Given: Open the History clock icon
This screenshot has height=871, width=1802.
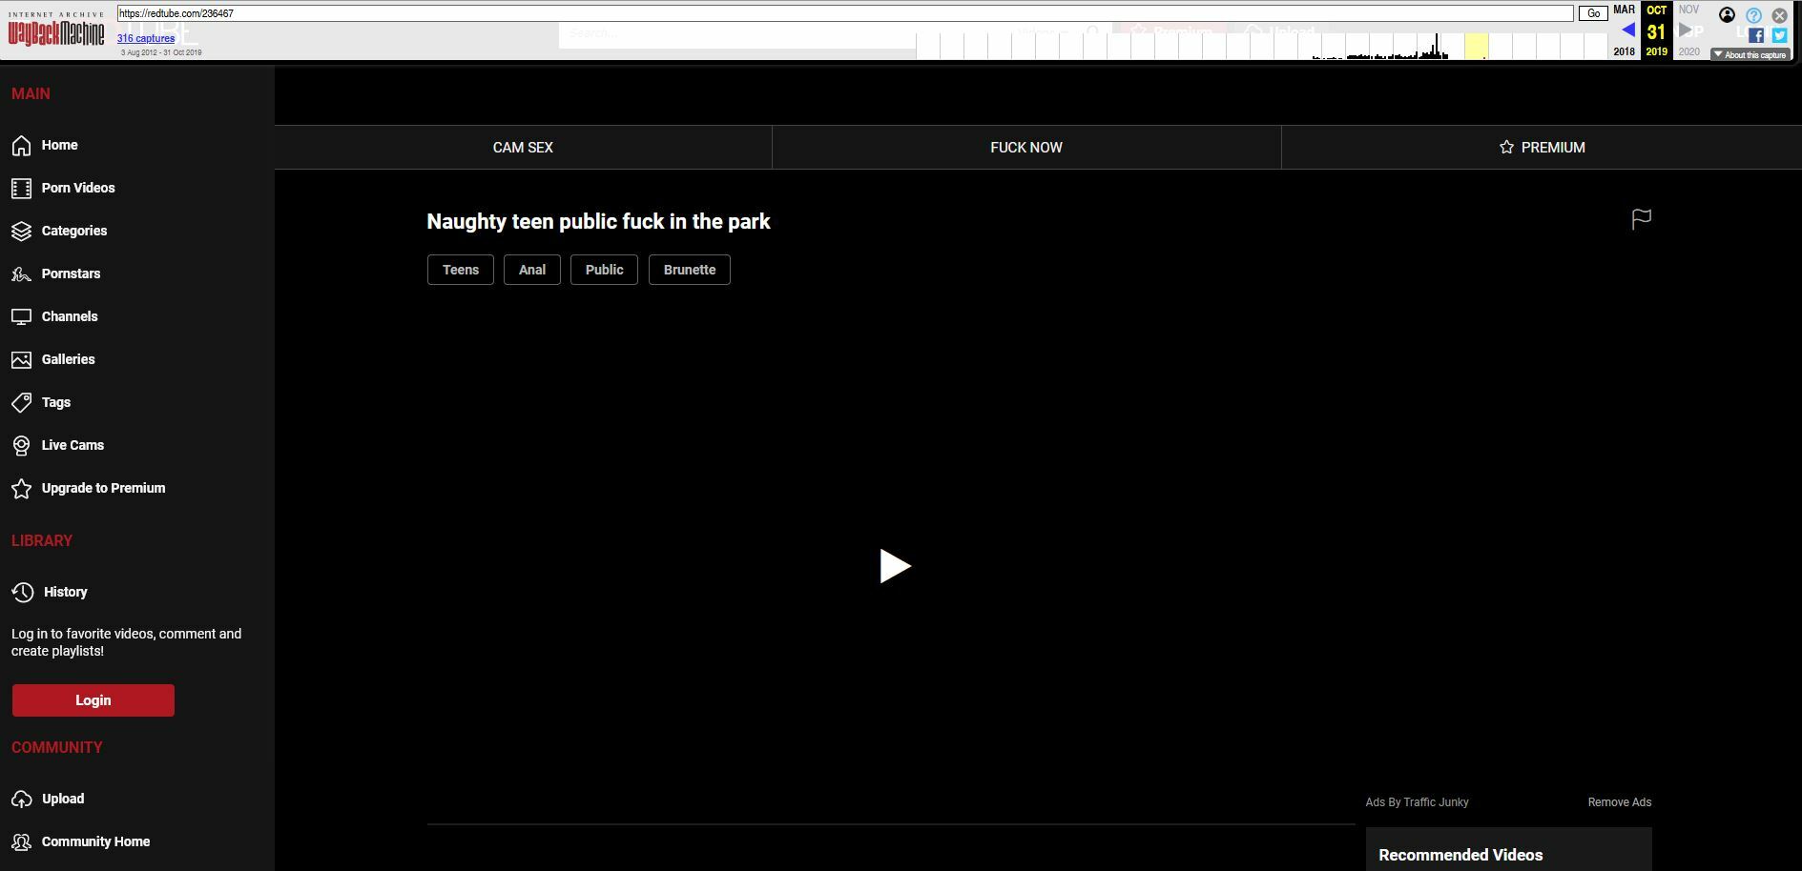Looking at the screenshot, I should point(23,592).
